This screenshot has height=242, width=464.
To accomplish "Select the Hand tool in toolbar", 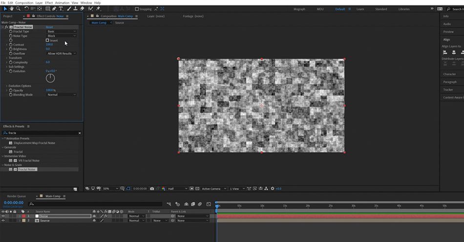I will [12, 9].
